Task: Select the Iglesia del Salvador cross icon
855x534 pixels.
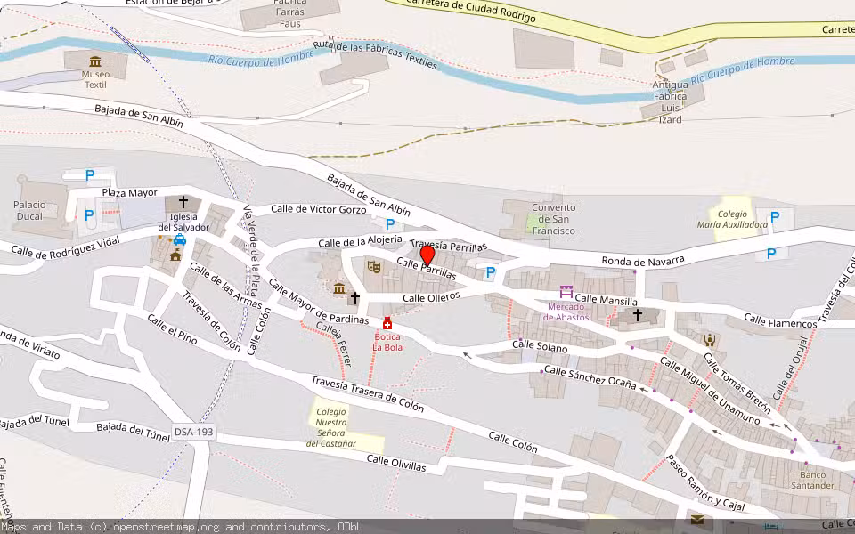Action: (183, 202)
